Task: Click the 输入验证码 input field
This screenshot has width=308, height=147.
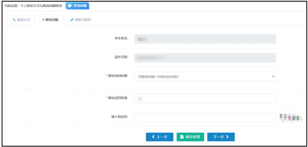Action: pos(205,117)
